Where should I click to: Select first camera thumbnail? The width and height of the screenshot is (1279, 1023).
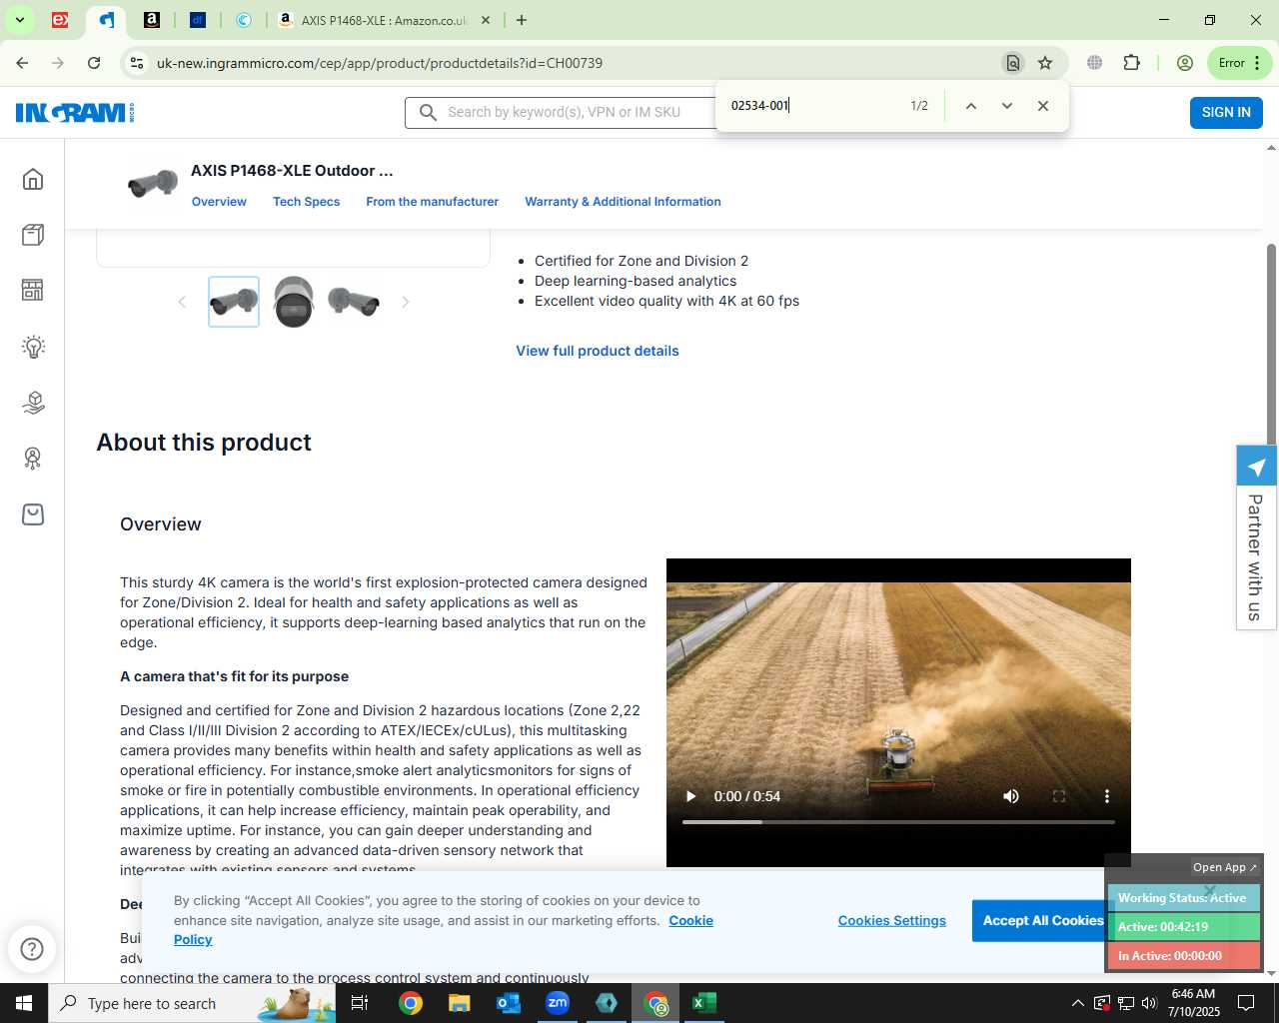[234, 302]
